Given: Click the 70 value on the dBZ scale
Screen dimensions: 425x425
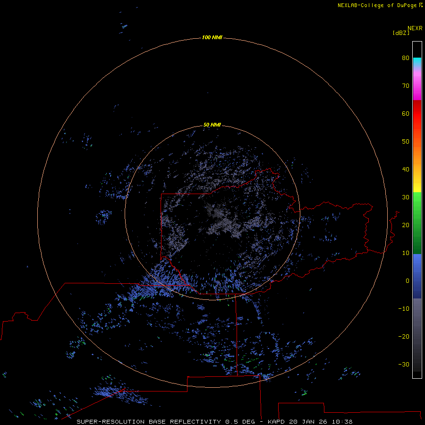Looking at the screenshot, I should [x=406, y=85].
